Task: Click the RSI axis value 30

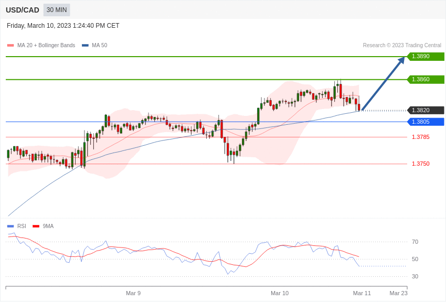Action: click(415, 276)
